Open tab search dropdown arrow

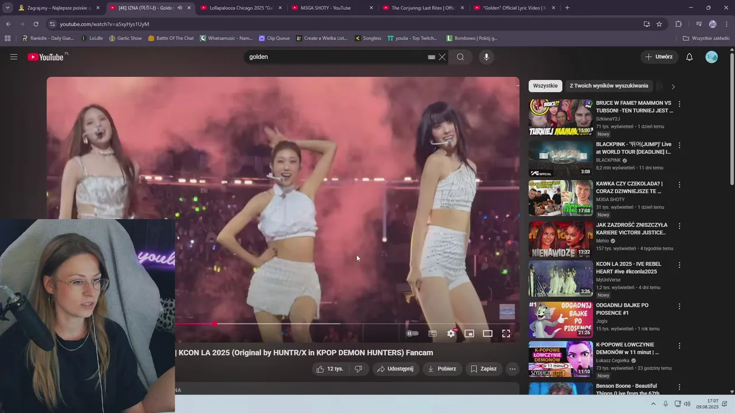7,8
